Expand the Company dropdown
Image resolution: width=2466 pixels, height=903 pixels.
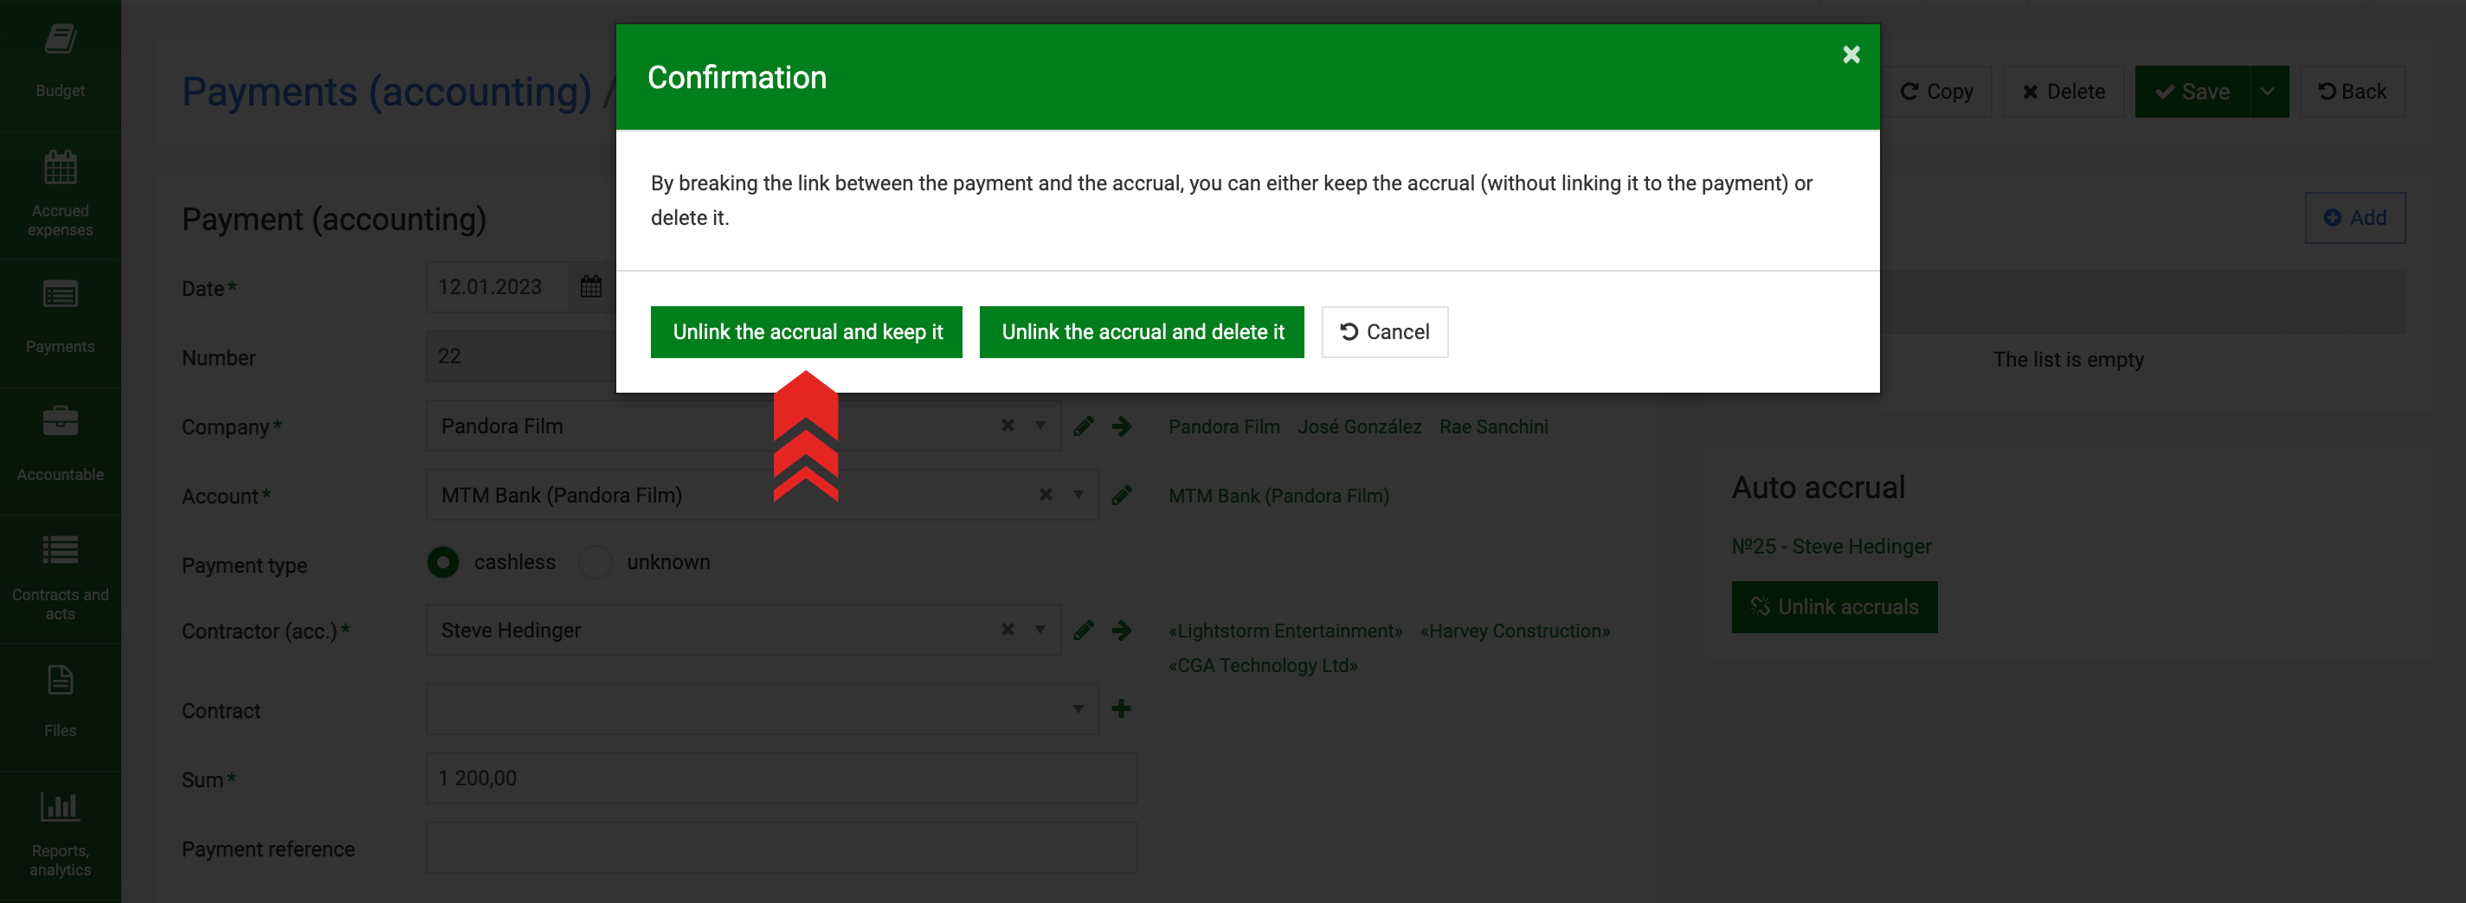click(1040, 426)
